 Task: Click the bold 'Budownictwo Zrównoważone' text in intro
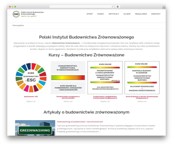(66, 43)
